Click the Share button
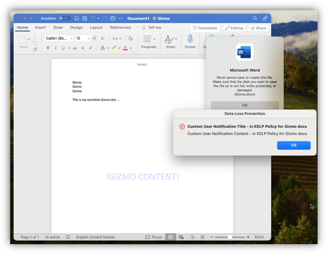This screenshot has width=327, height=254. pos(258,28)
